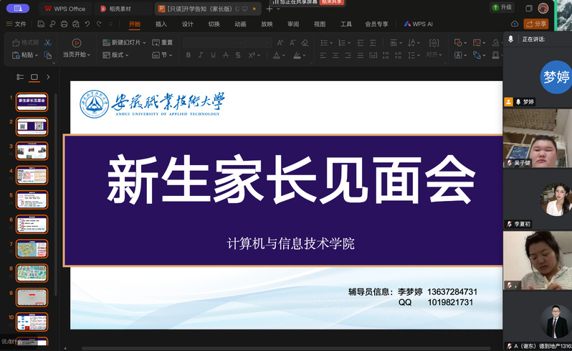Click the Cut scissors icon
This screenshot has width=572, height=351.
point(47,42)
